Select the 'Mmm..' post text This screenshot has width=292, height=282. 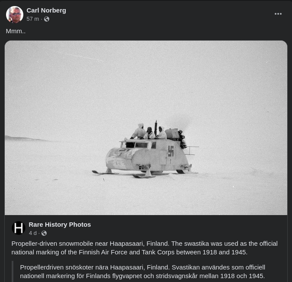(16, 31)
